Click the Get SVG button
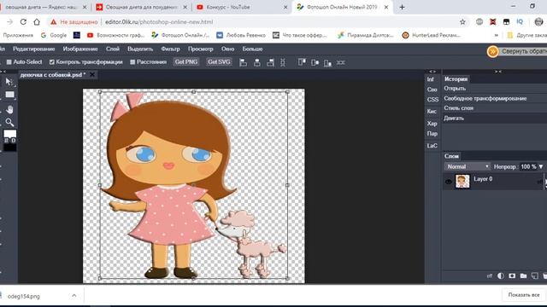 219,62
